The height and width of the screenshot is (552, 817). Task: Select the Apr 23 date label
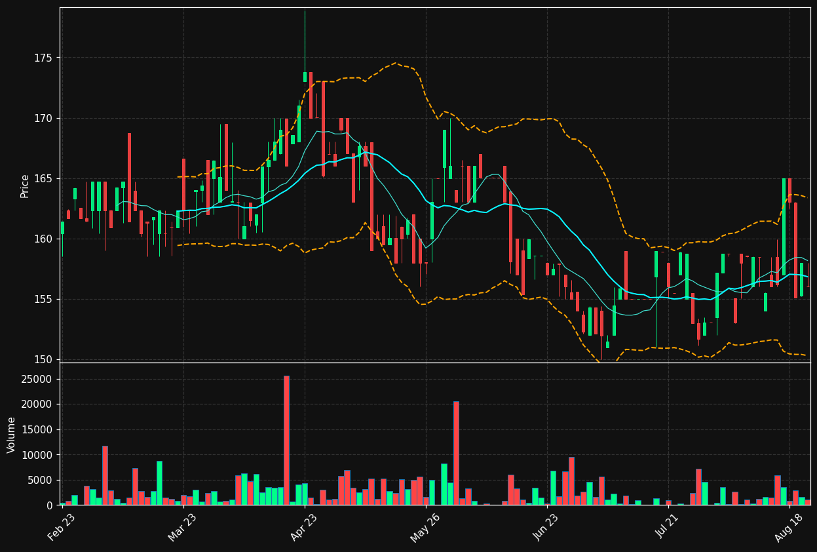coord(303,528)
